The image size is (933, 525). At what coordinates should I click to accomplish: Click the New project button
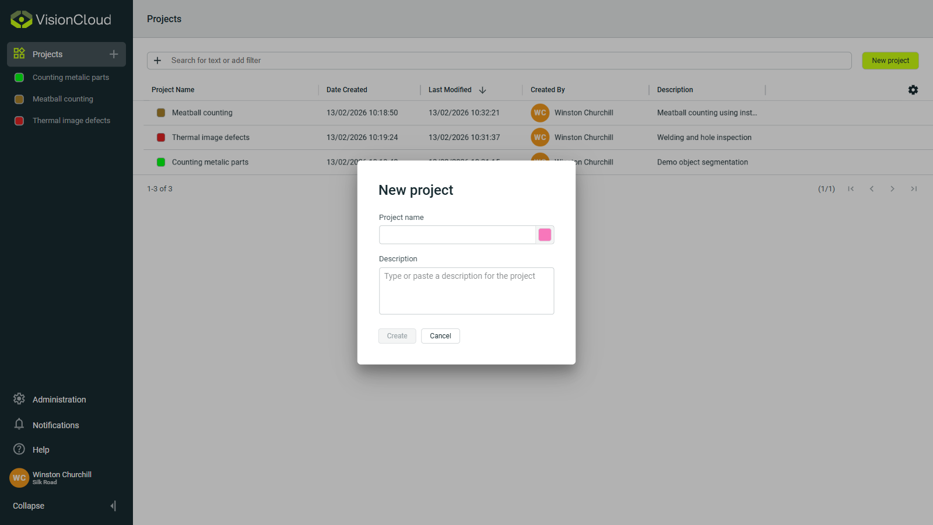point(890,60)
